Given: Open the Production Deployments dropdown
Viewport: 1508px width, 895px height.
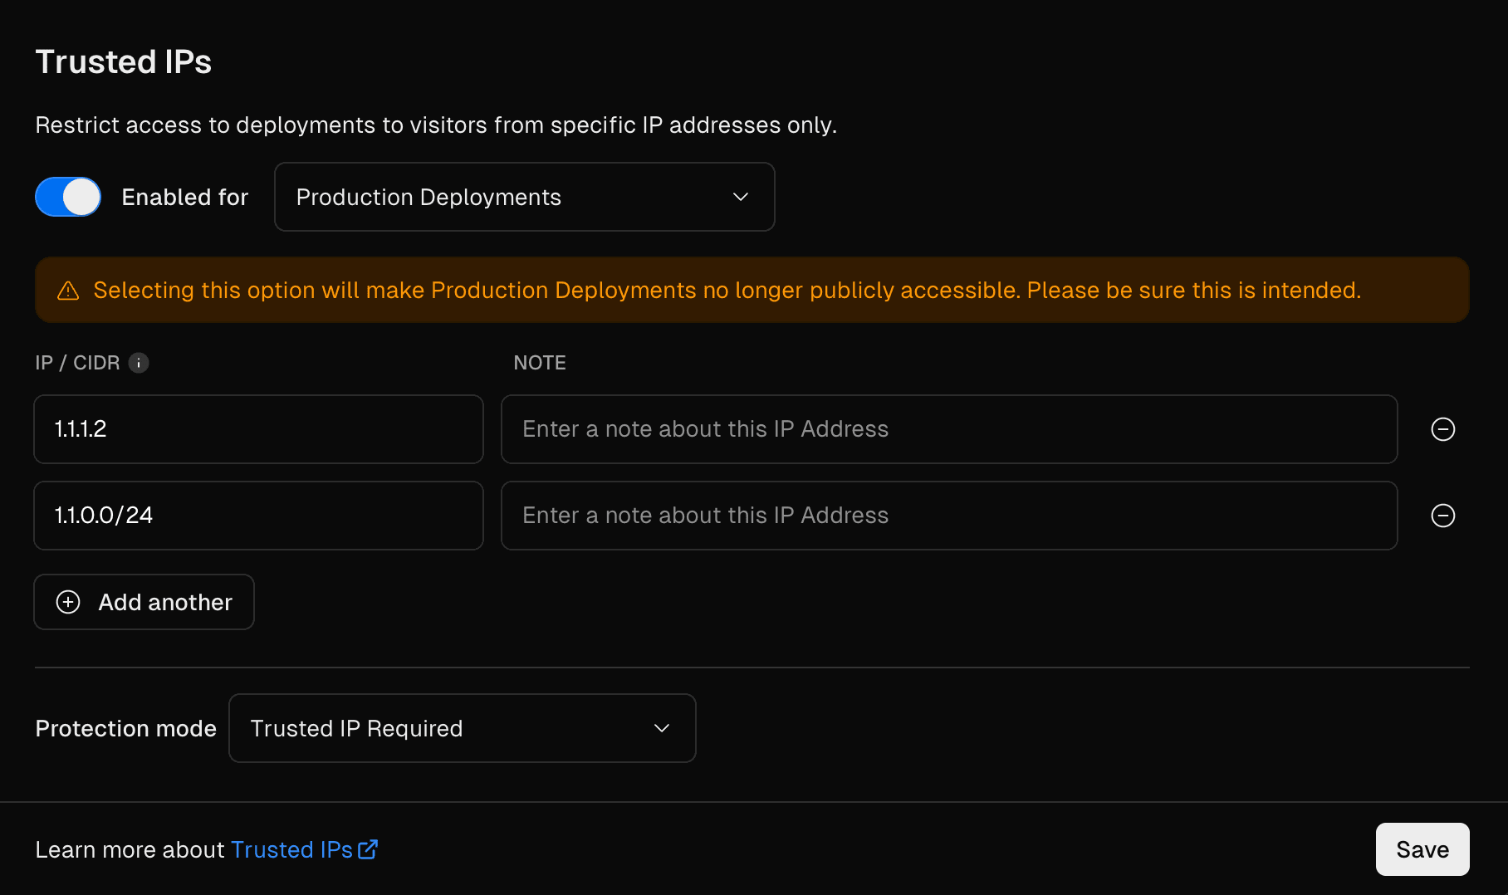Looking at the screenshot, I should click(524, 197).
